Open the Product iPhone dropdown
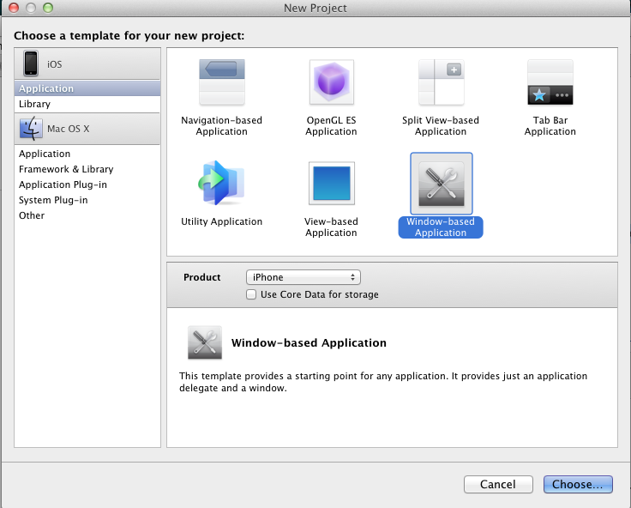This screenshot has height=508, width=631. tap(303, 277)
